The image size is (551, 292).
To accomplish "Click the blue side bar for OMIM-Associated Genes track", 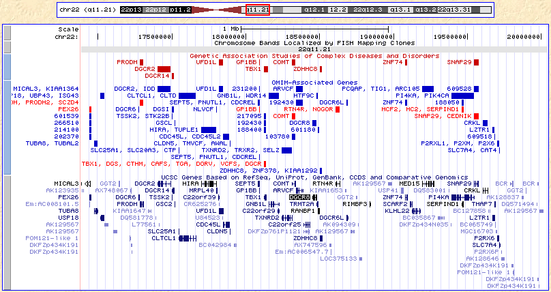I will pyautogui.click(x=7, y=123).
